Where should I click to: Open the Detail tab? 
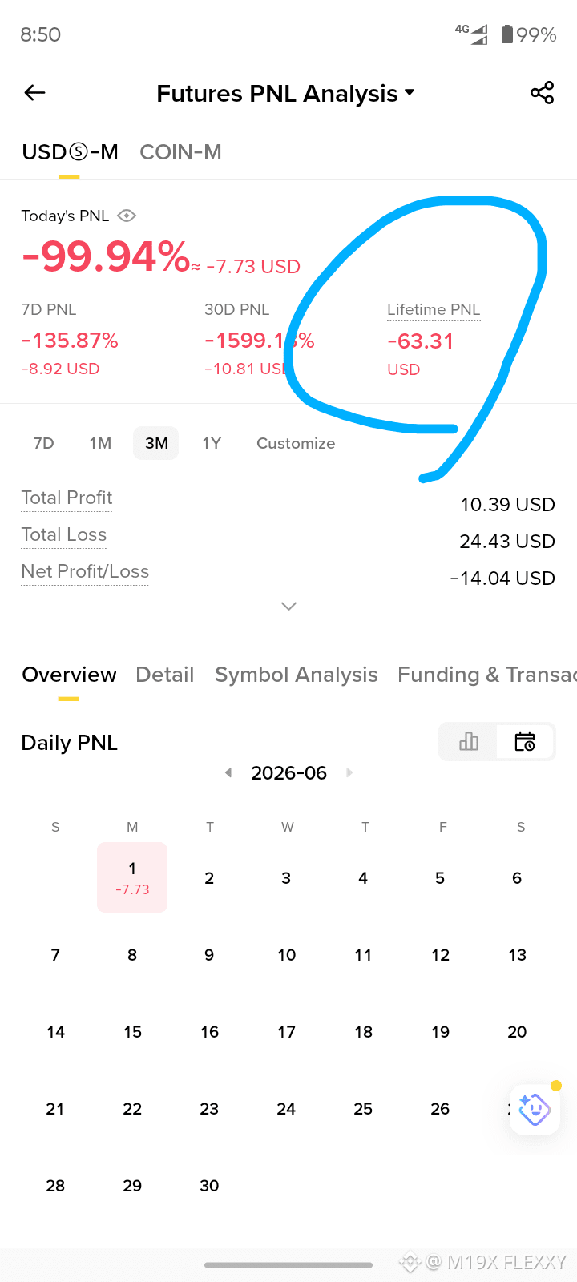pos(165,675)
